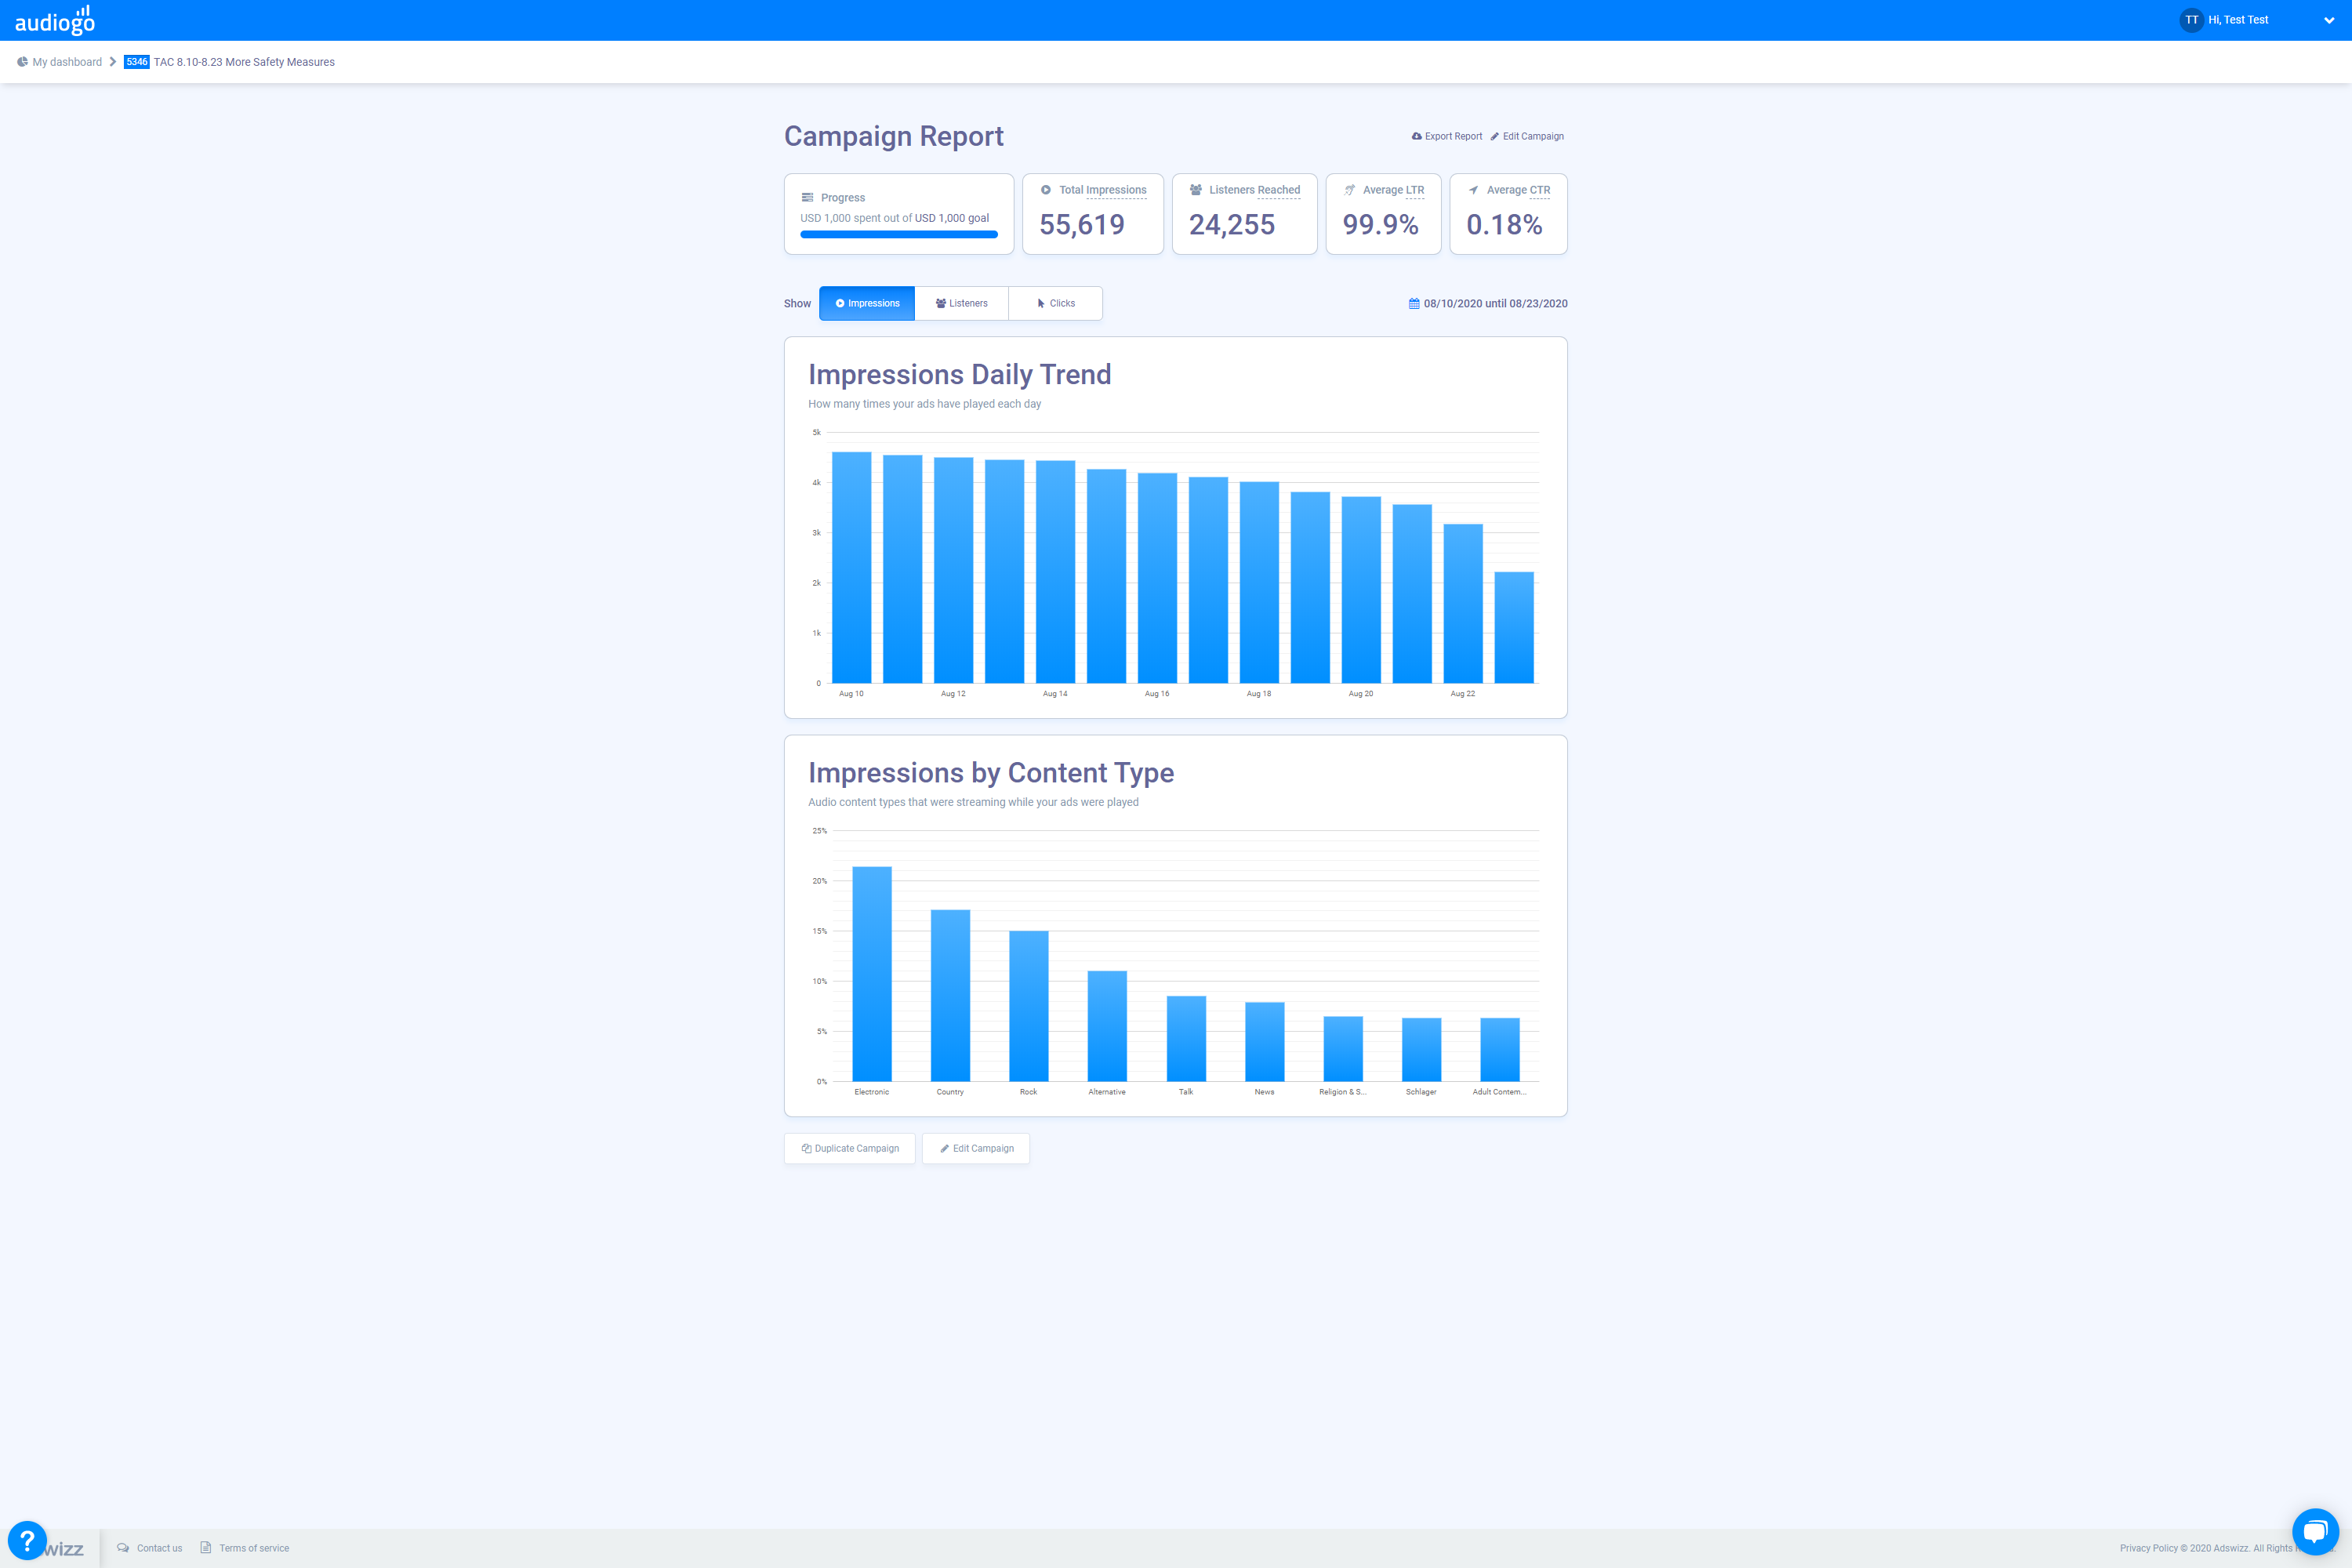Open the 08/10/2020 until 08/23/2020 date picker
2352x1568 pixels.
(1495, 304)
